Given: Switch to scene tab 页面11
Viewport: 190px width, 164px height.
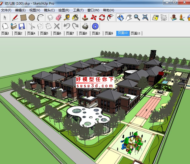Looking at the screenshot, I should 136,33.
